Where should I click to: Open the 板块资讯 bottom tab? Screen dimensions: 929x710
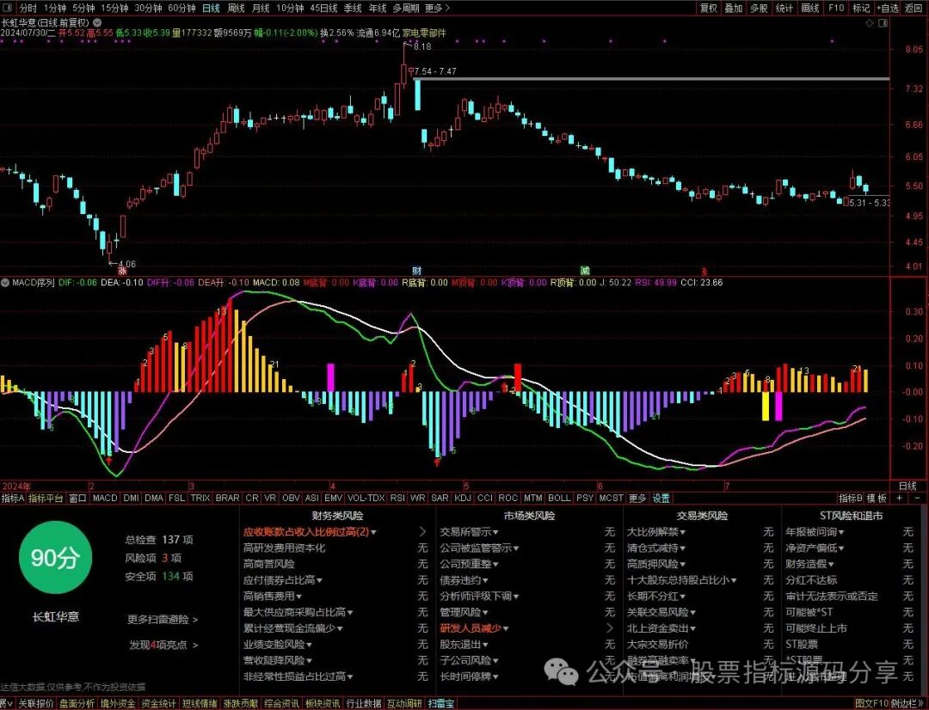click(x=323, y=703)
